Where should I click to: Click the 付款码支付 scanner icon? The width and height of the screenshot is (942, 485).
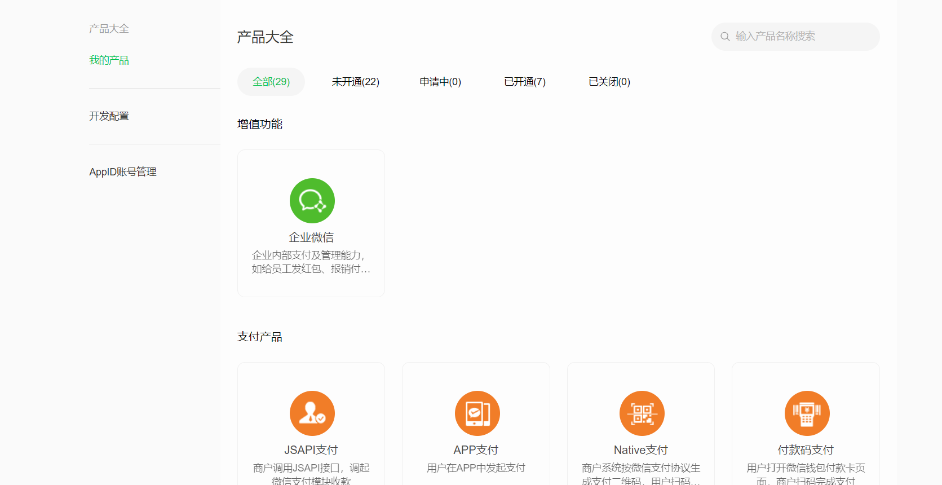coord(807,413)
